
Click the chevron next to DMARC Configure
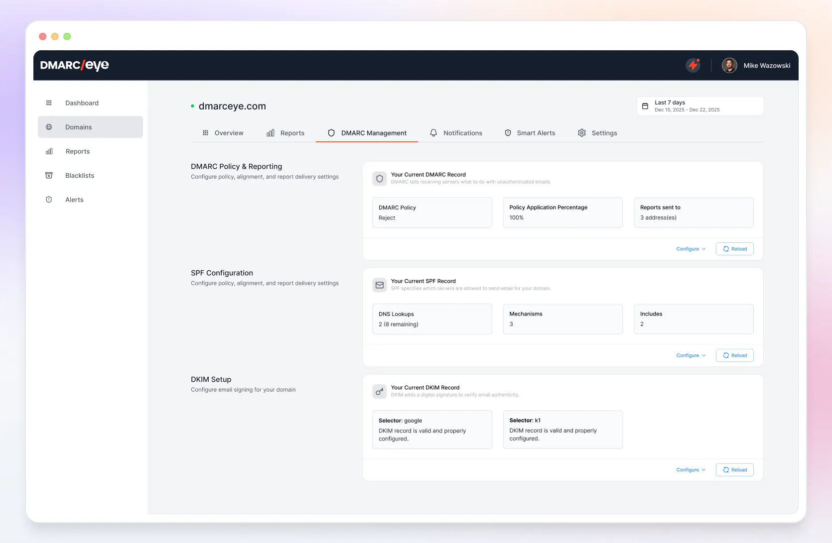704,249
